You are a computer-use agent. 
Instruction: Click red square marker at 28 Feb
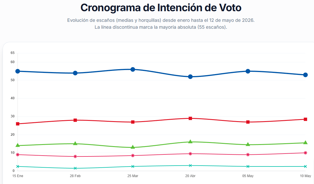[75, 120]
